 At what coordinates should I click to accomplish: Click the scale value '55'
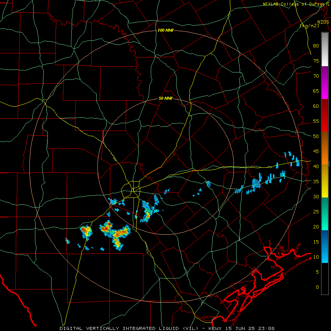click(316, 121)
